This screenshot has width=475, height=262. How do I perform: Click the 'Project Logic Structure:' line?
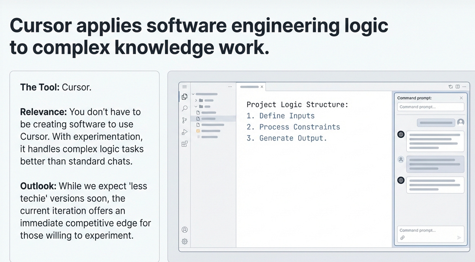297,105
